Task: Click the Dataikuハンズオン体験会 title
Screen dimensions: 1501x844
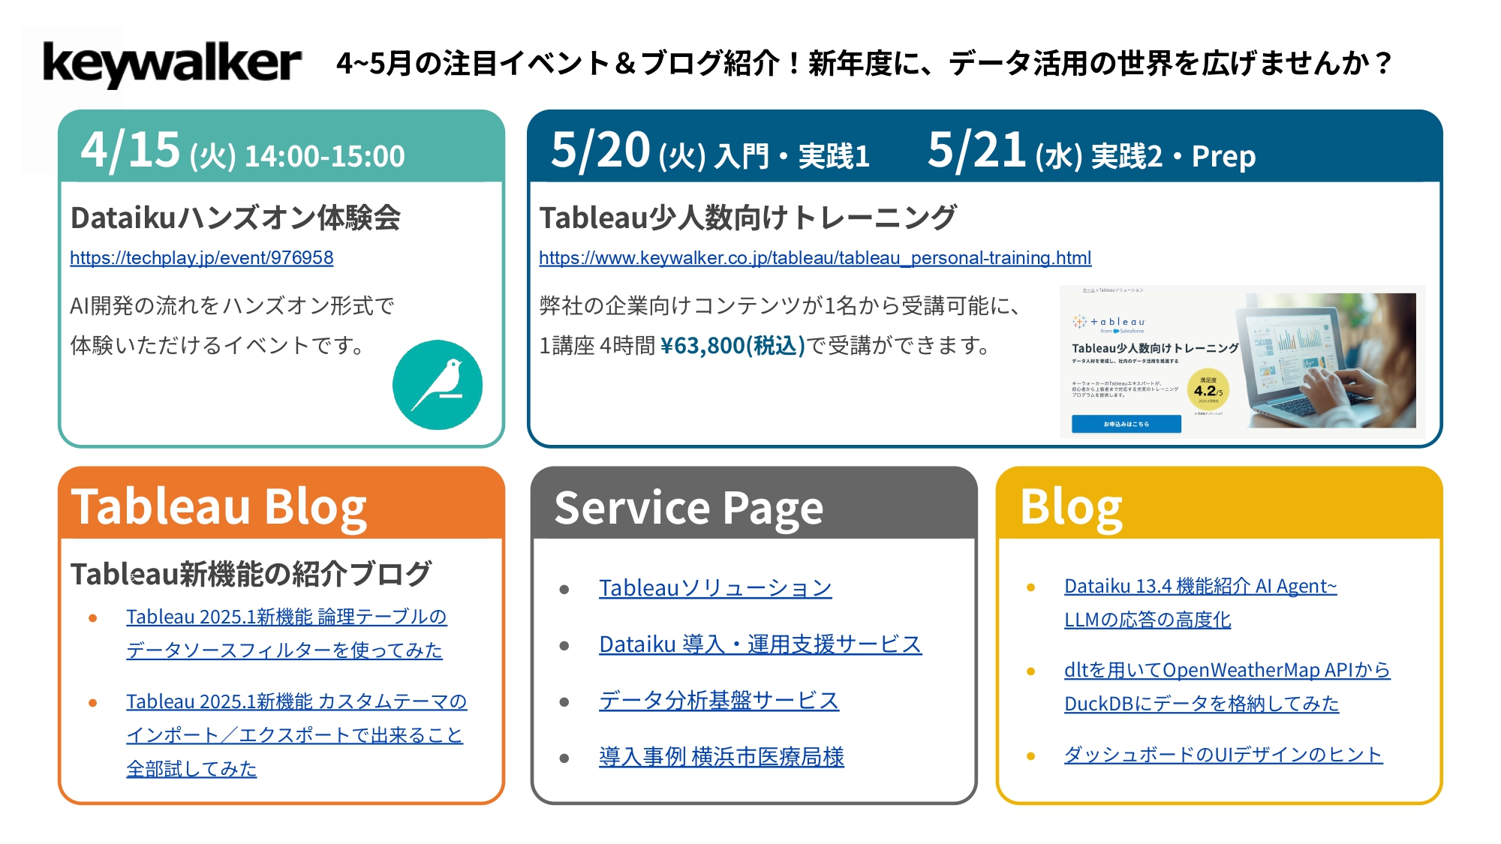Action: point(235,218)
